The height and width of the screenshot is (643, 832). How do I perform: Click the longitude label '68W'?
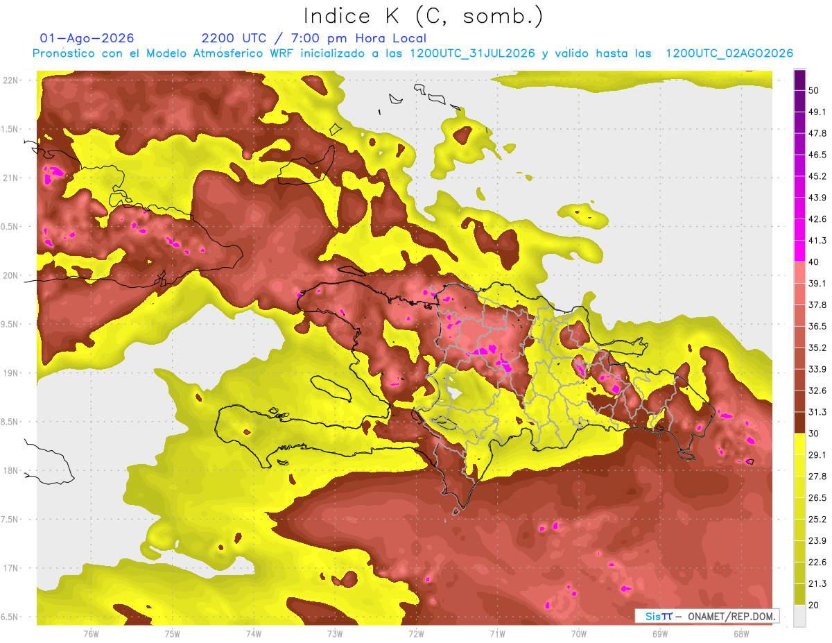tap(741, 634)
